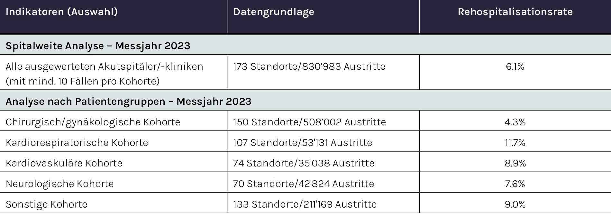Click the "Neurologische Kohorte" row label
611x214 pixels.
point(60,184)
